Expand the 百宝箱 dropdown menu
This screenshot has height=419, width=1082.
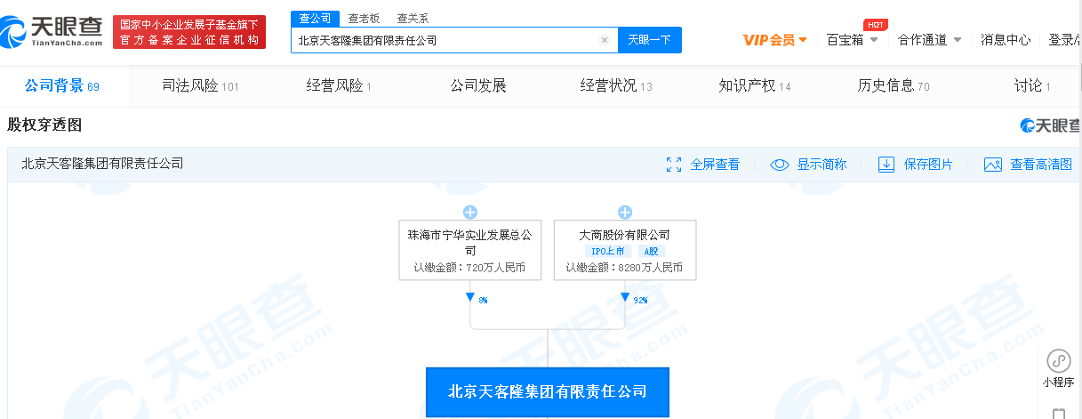coord(853,40)
